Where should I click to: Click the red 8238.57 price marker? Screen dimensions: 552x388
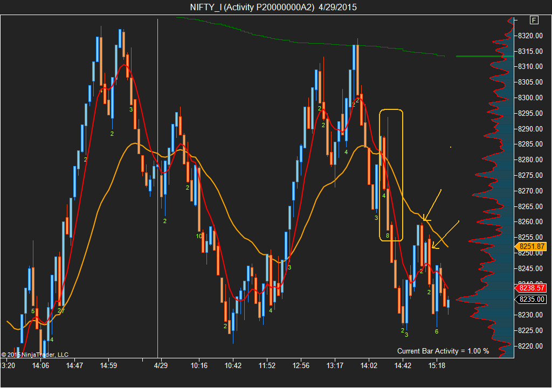(531, 288)
